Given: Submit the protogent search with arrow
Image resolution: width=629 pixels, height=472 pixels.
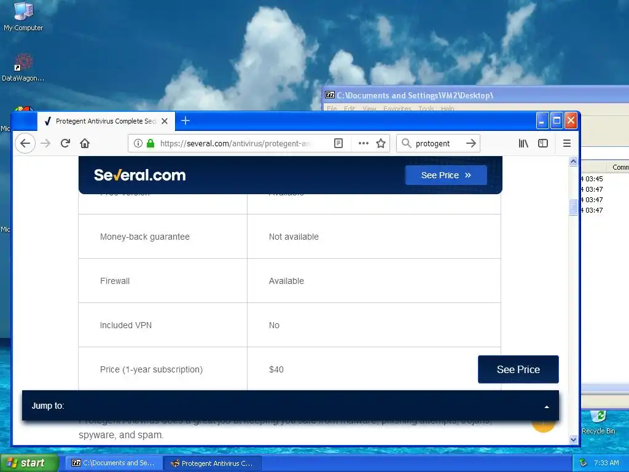Looking at the screenshot, I should tap(471, 143).
